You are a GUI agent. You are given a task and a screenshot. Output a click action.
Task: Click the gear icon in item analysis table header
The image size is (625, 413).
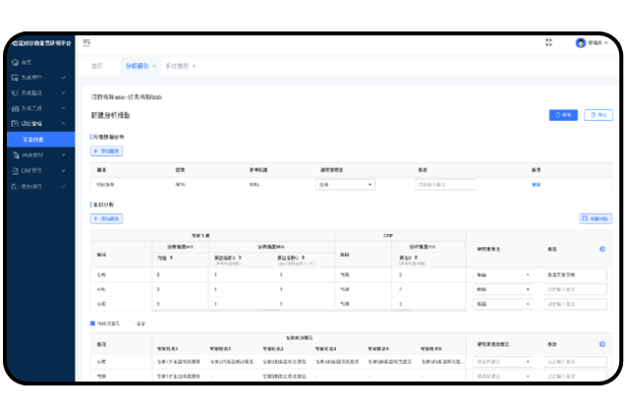[x=602, y=249]
